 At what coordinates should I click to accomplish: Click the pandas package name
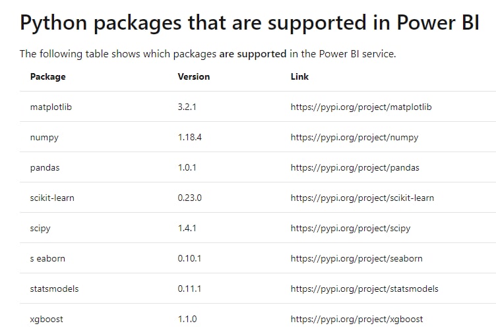click(x=45, y=168)
